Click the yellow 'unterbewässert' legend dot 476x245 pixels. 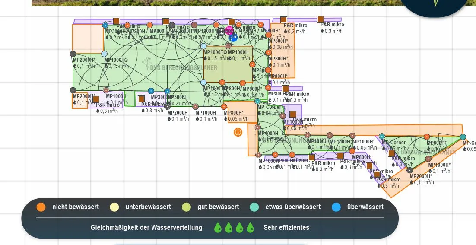[x=114, y=207]
